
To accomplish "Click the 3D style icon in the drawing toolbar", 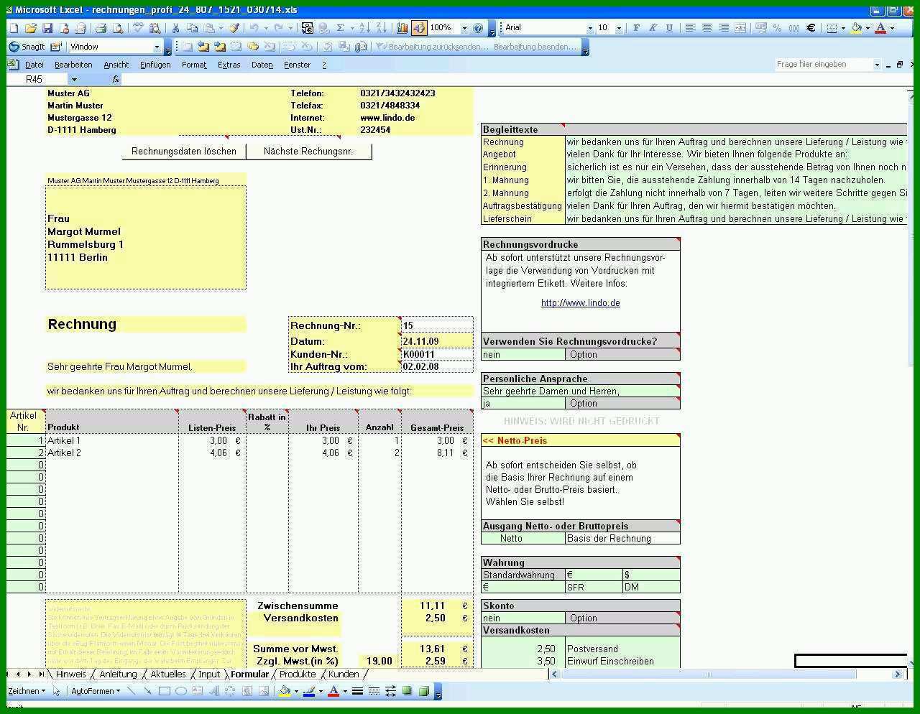I will [424, 691].
